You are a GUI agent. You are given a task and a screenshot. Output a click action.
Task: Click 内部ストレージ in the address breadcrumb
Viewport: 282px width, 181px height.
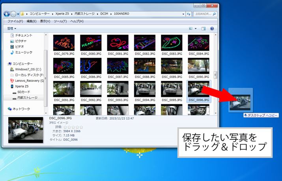85,14
